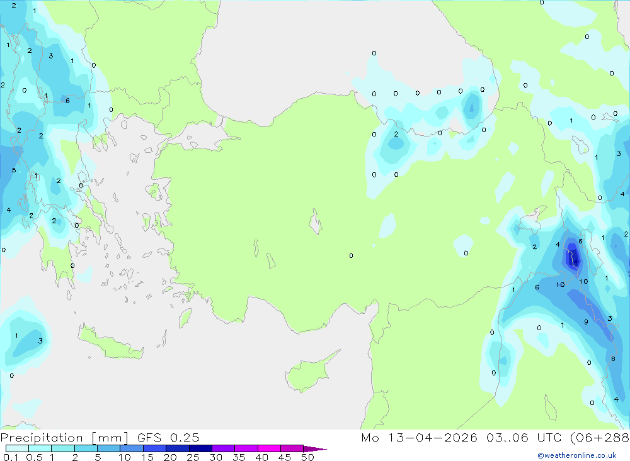Screen dimensions: 630x461
Task: Select the 10–15 mm legend color swatch
Action: coord(132,448)
